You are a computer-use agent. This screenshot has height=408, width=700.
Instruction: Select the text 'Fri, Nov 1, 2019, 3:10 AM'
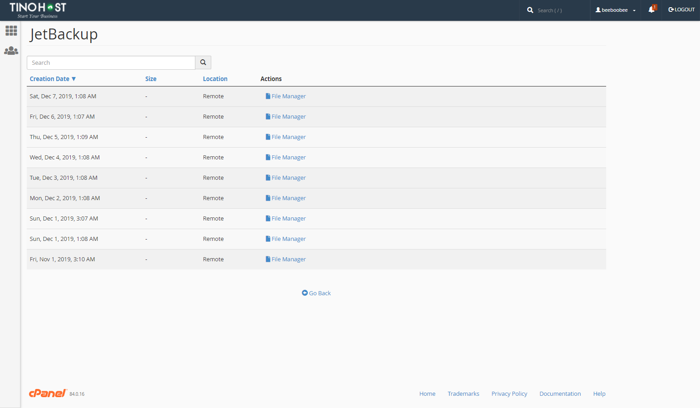pyautogui.click(x=62, y=259)
